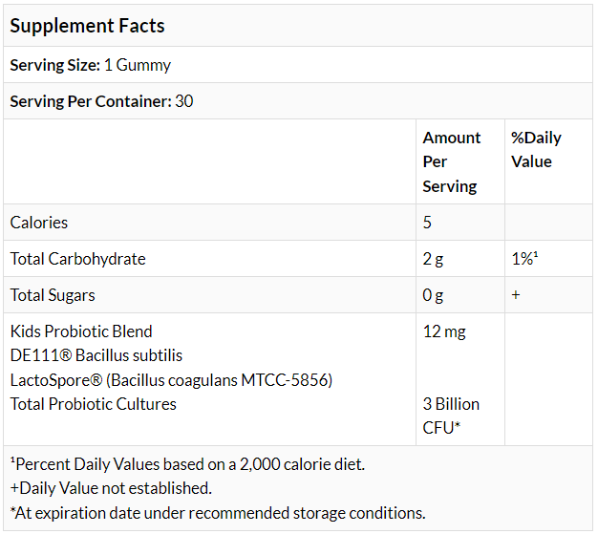Select the 2 g carbohydrate amount
This screenshot has height=534, width=598.
(433, 259)
